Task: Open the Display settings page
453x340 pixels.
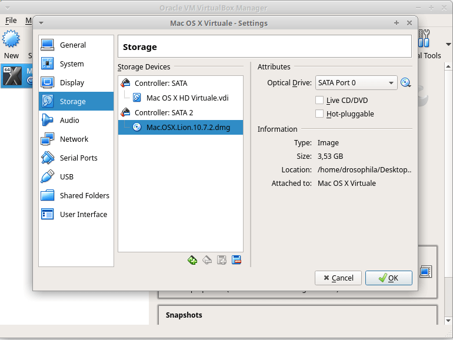Action: click(x=76, y=82)
